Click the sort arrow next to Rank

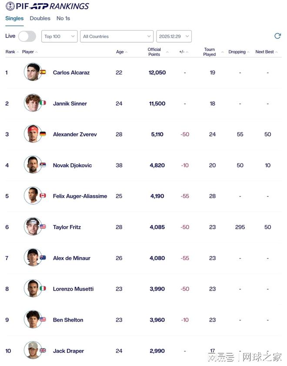pyautogui.click(x=18, y=52)
